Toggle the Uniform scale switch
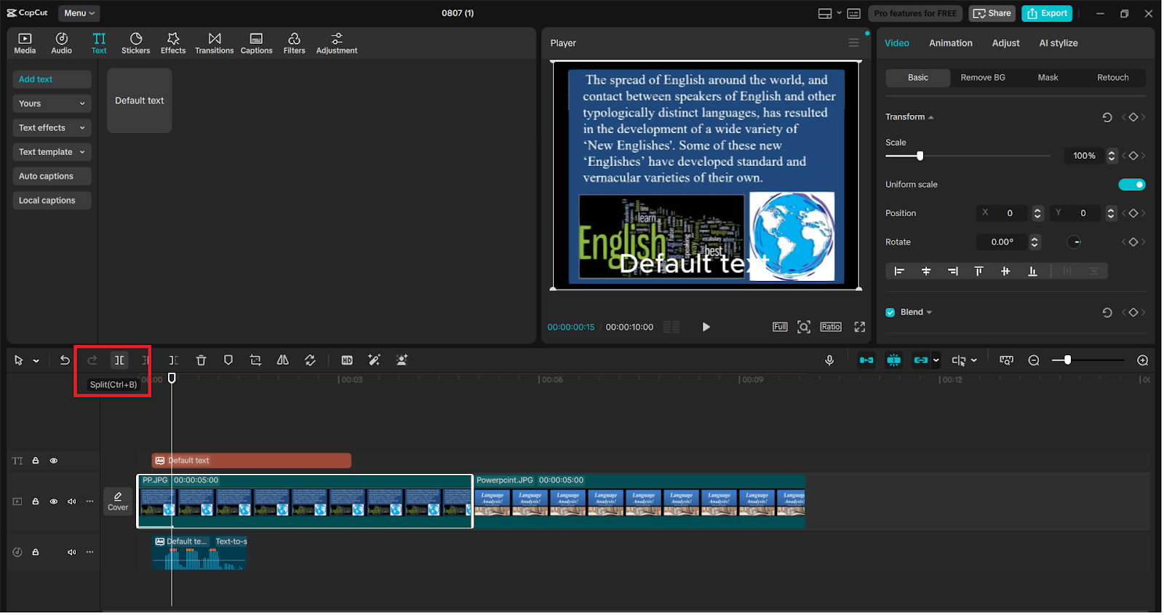 coord(1132,185)
